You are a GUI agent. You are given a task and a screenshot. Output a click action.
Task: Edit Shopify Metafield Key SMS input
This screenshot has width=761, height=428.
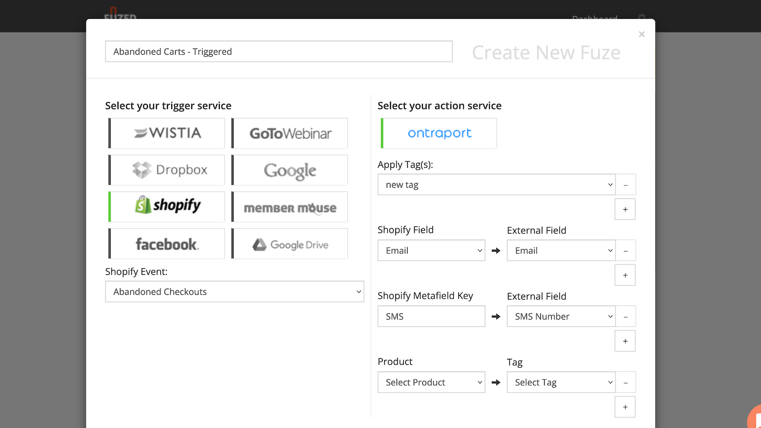[431, 316]
